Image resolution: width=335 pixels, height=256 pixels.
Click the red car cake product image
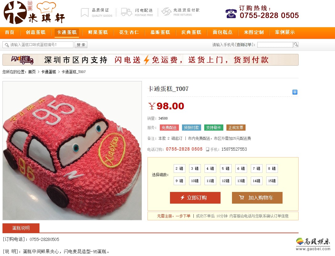[x=72, y=151]
